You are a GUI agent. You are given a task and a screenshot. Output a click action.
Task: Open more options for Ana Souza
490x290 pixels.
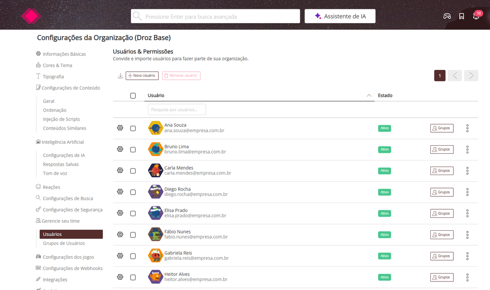click(467, 128)
